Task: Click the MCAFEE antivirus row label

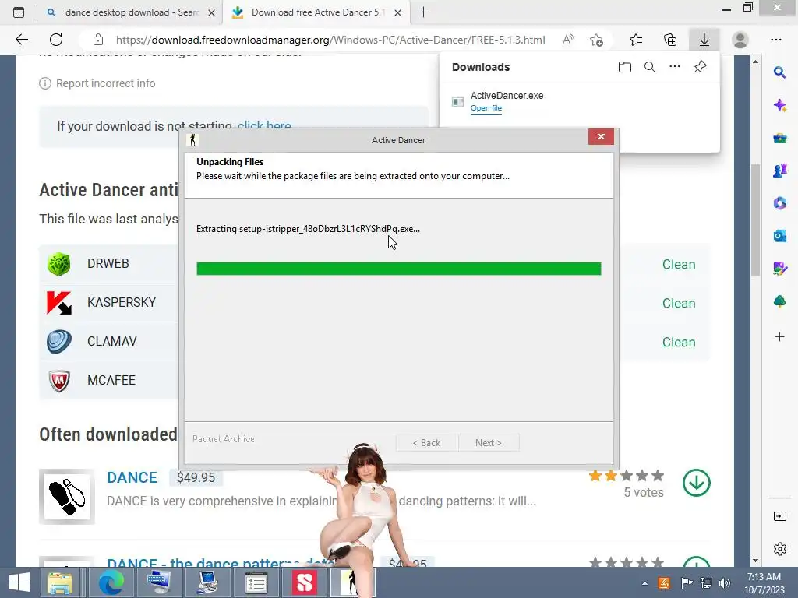Action: 111,380
